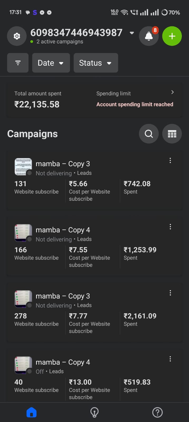This screenshot has height=422, width=189.
Task: Open options menu for mamba – Copy 3
Action: [170, 160]
